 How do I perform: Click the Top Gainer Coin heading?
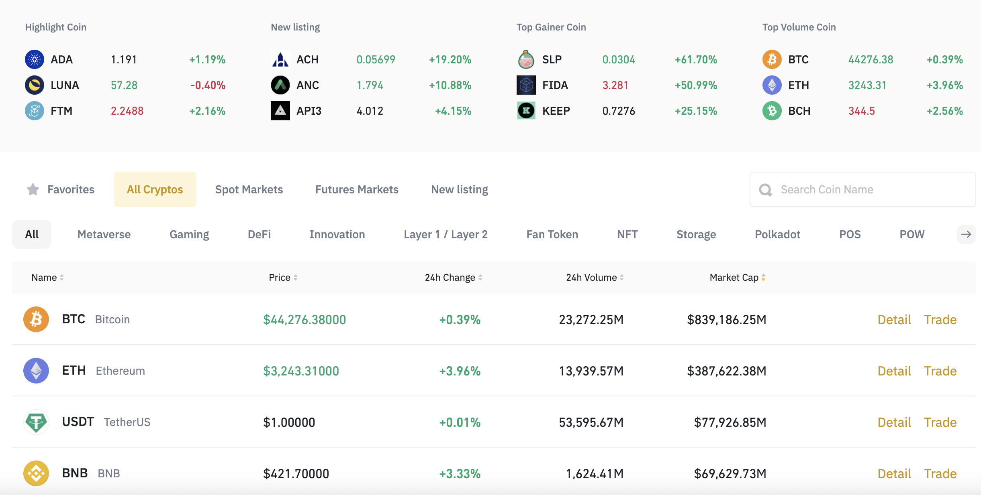pos(551,27)
